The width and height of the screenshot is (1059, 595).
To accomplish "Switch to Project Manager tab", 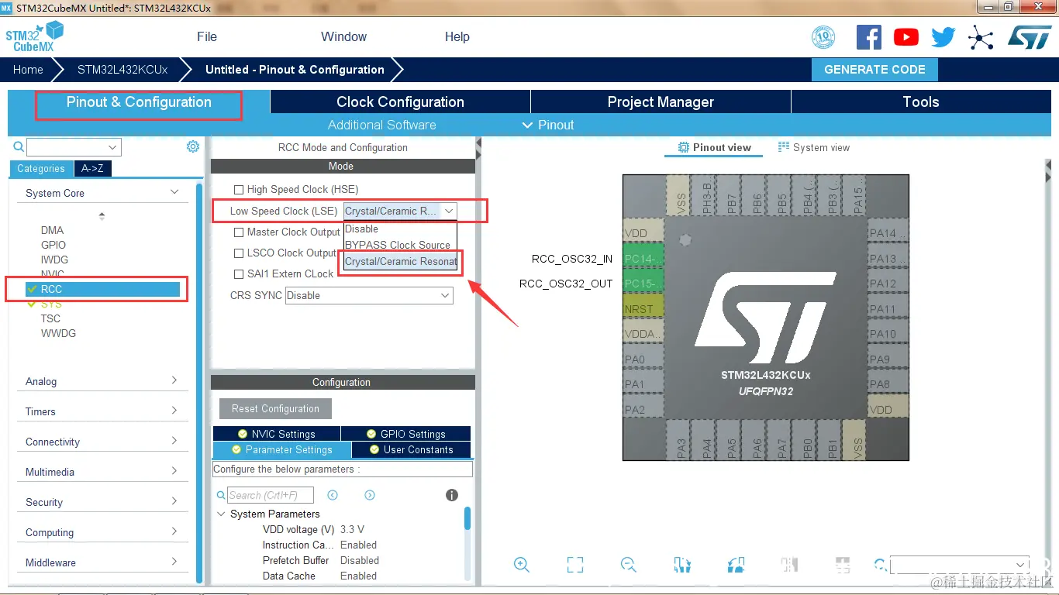I will 661,101.
